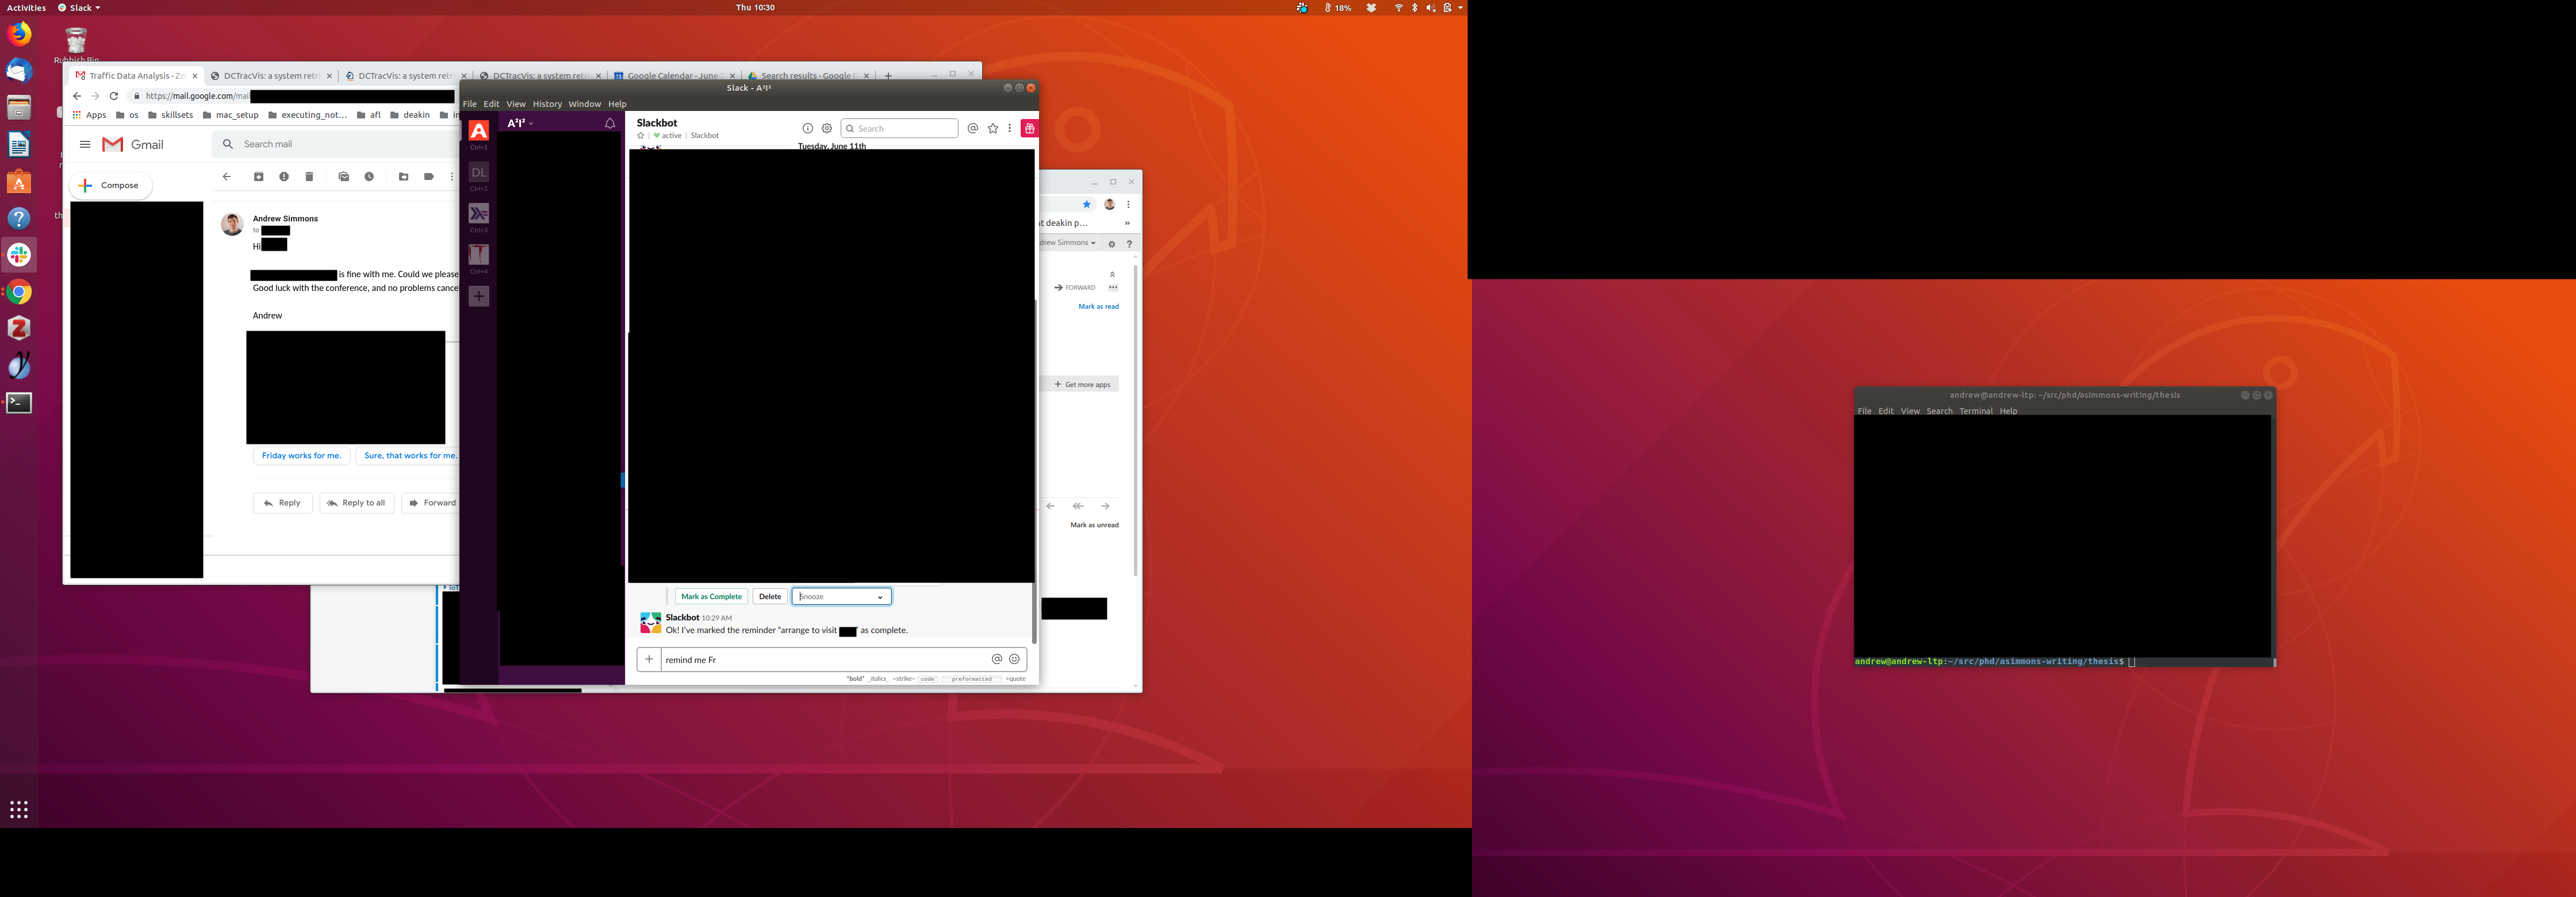The height and width of the screenshot is (897, 2576).
Task: Add a workspace with plus button
Action: coord(479,296)
